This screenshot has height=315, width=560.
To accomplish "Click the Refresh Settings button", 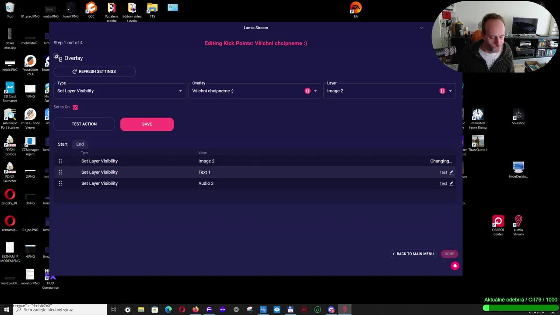I will pyautogui.click(x=94, y=71).
